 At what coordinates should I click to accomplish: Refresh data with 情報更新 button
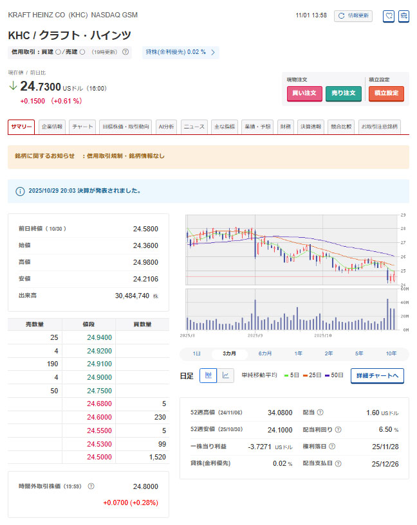pos(353,15)
